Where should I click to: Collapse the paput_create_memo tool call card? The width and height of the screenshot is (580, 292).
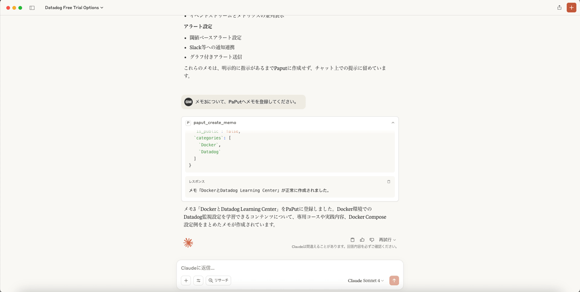392,122
